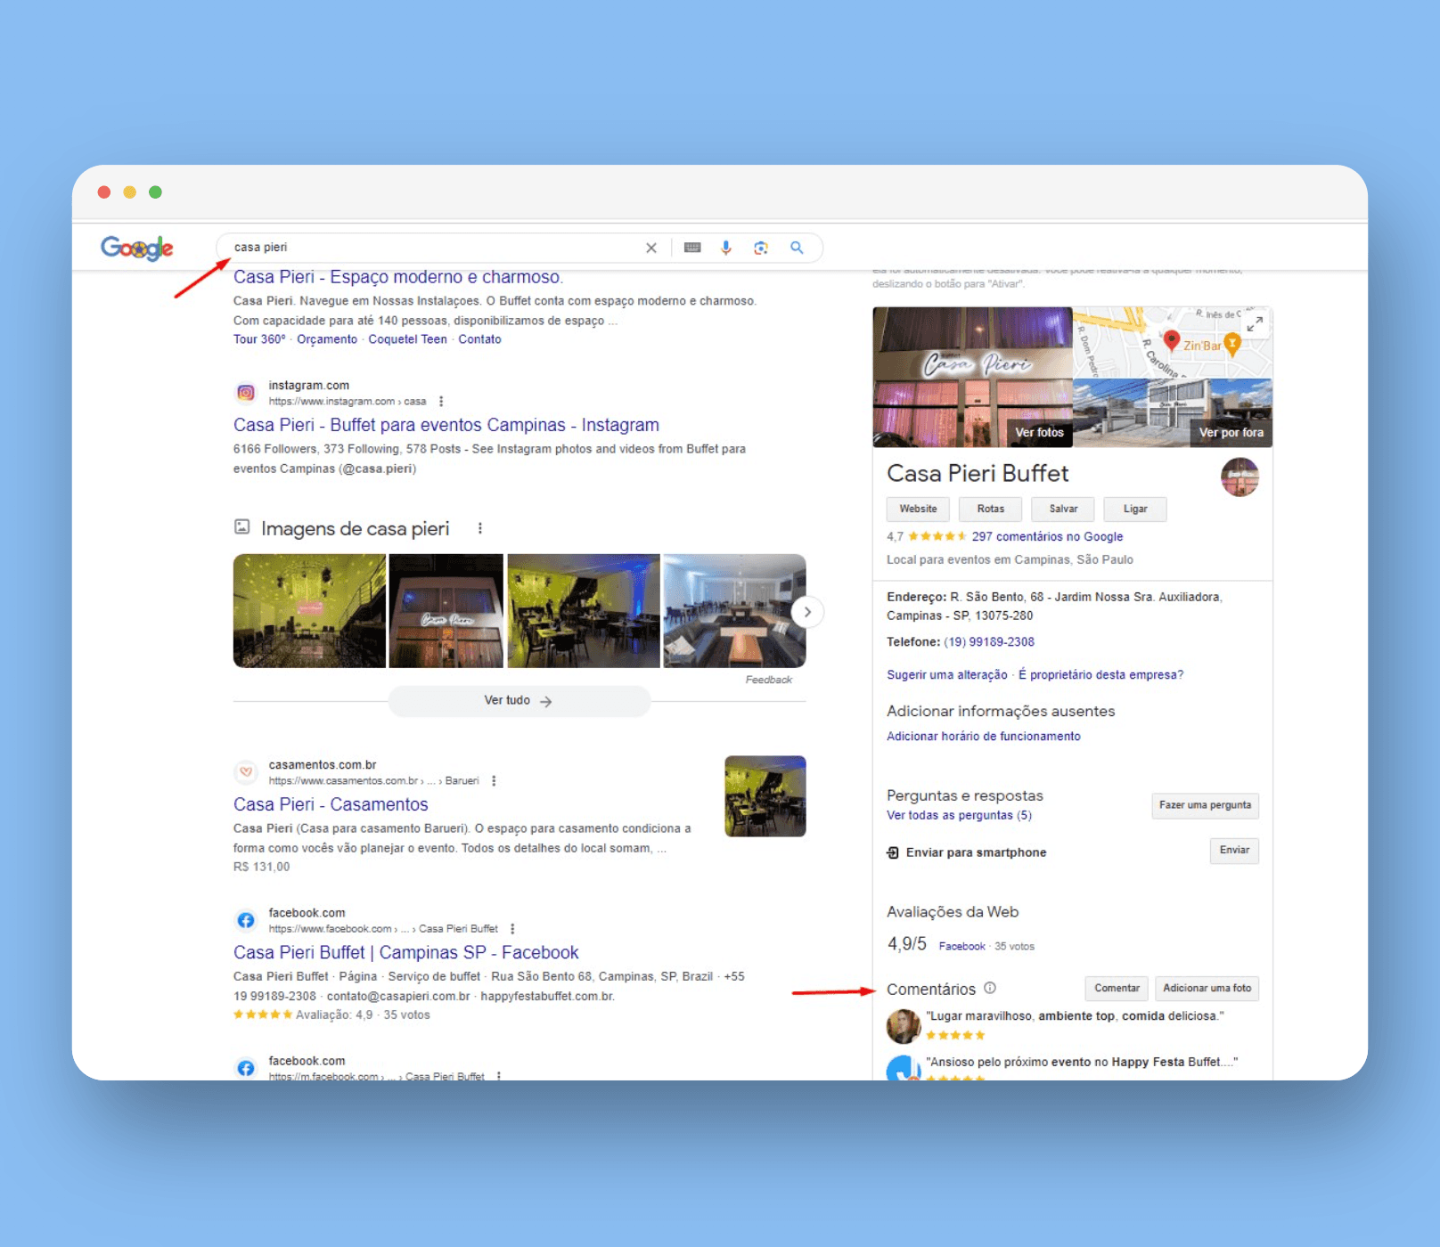Click Facebook favicon of Campinas SP result
Image resolution: width=1440 pixels, height=1247 pixels.
tap(246, 920)
